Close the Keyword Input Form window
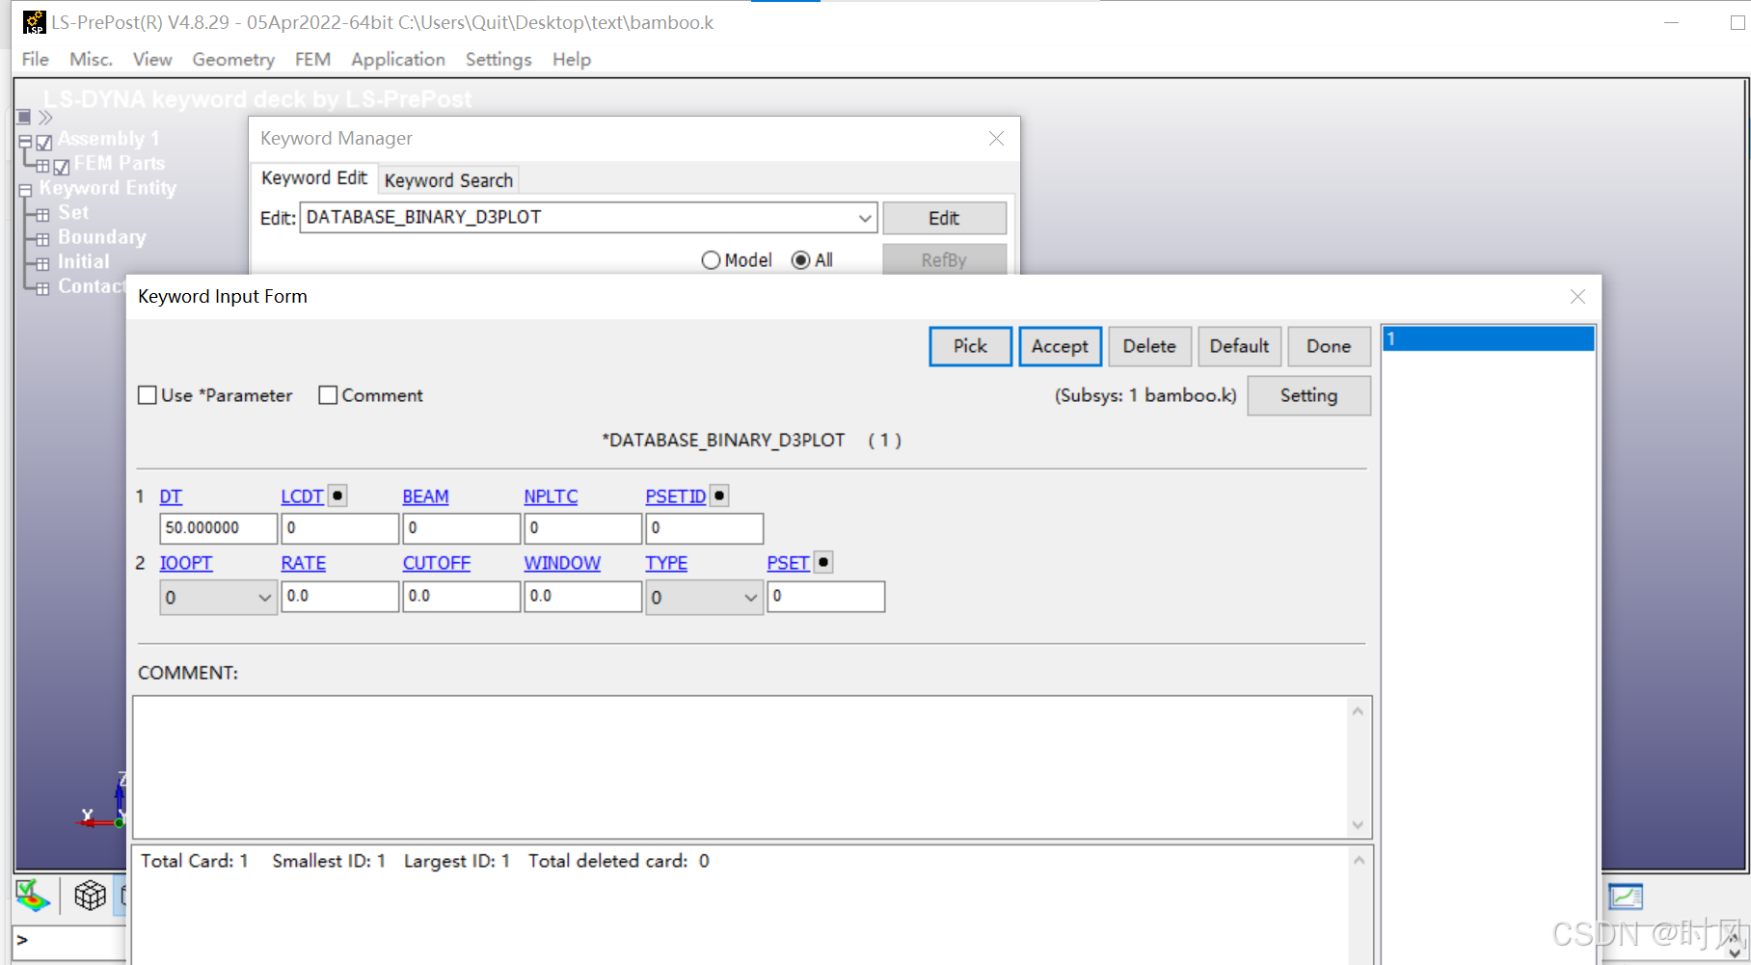 (x=1577, y=296)
